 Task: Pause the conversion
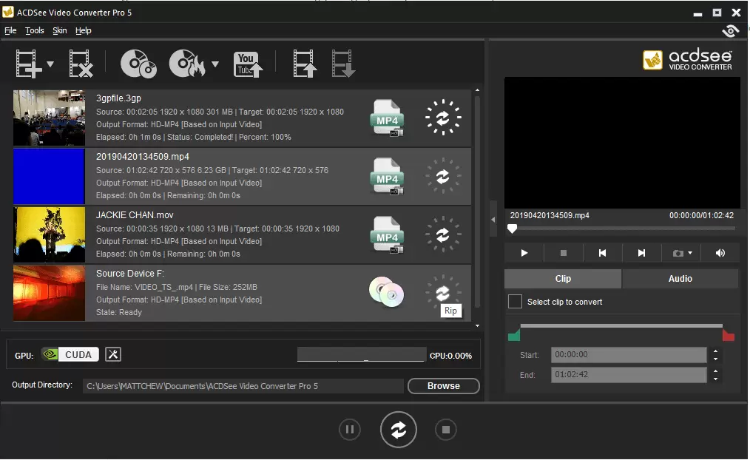pos(350,430)
